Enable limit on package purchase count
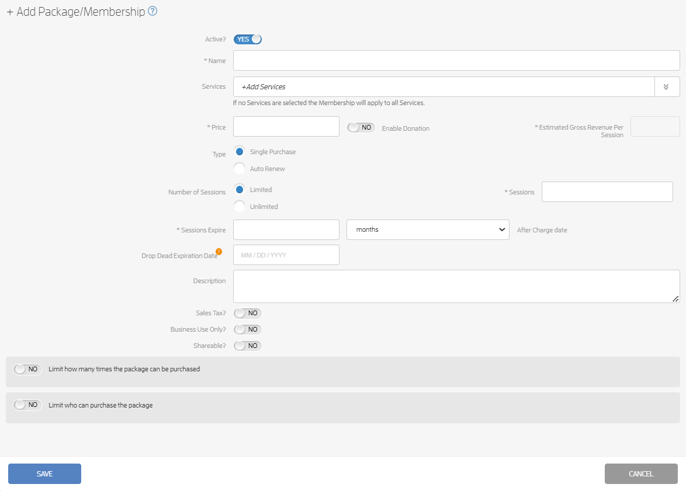686x491 pixels. [x=27, y=369]
